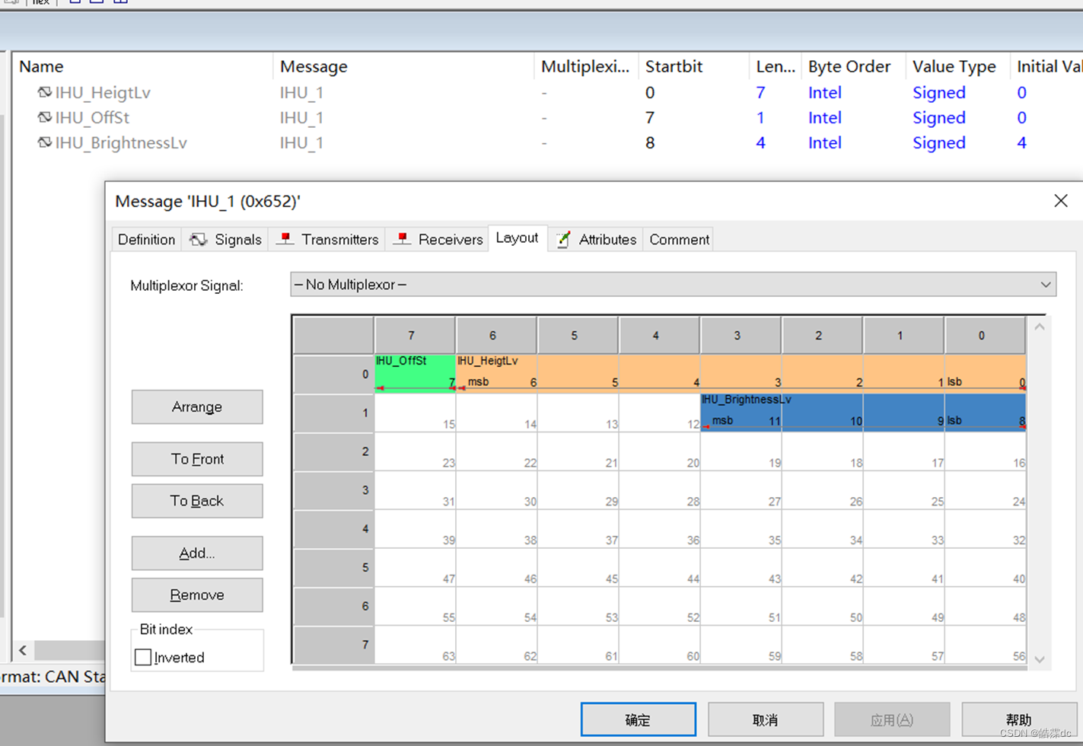Click the red pin icon on Receivers tab
Screen dimensions: 1083x746
pos(402,238)
